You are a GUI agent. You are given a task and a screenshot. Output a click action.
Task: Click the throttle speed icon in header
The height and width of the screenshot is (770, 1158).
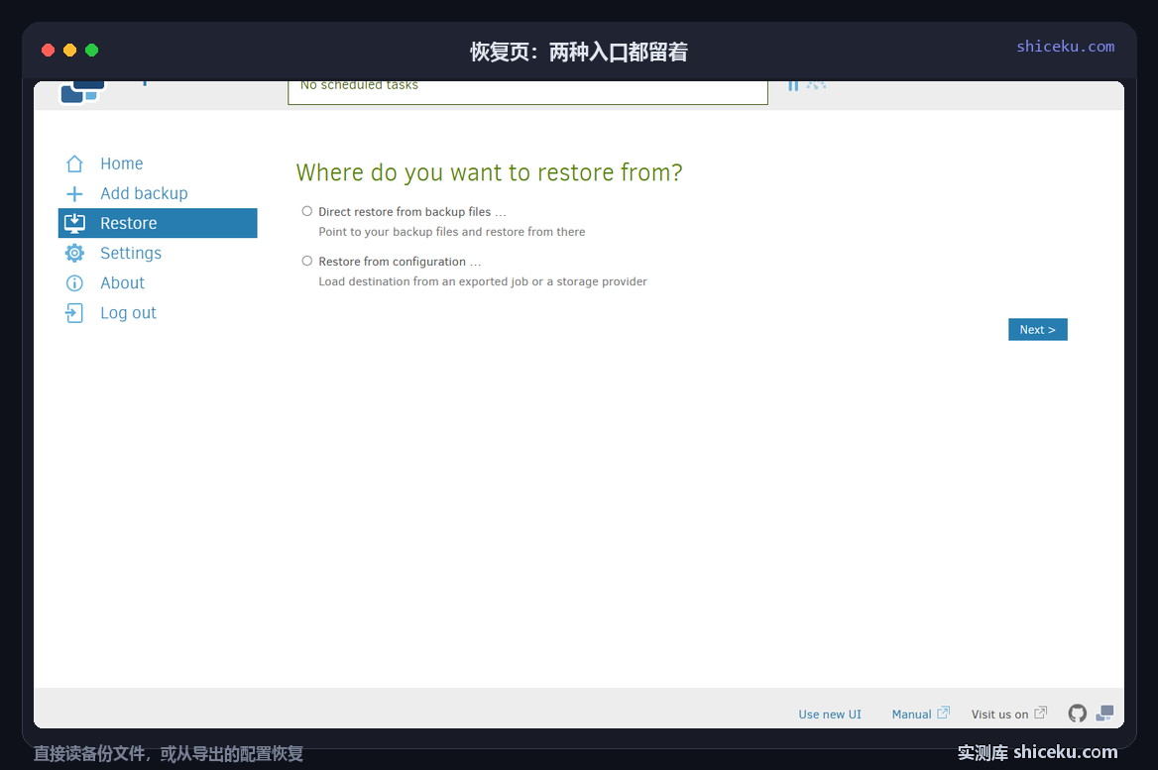[816, 85]
